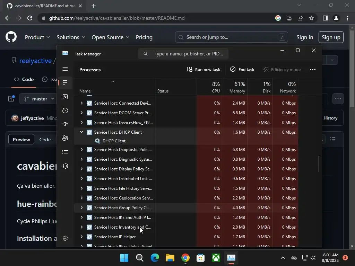Open file History link on GitHub

[x=330, y=118]
